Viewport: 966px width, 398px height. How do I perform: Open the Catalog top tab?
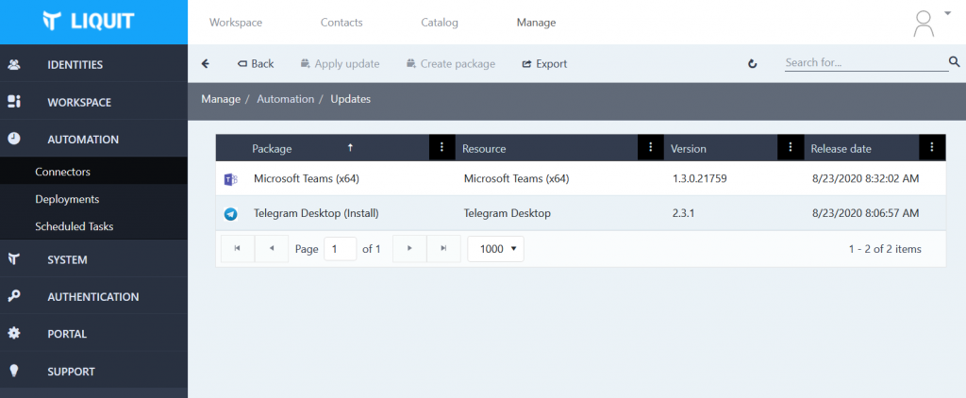tap(440, 23)
